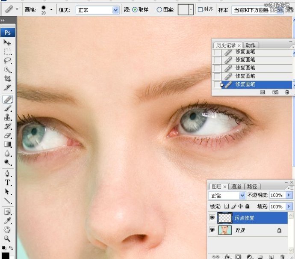Swap foreground and background colors

11,248
